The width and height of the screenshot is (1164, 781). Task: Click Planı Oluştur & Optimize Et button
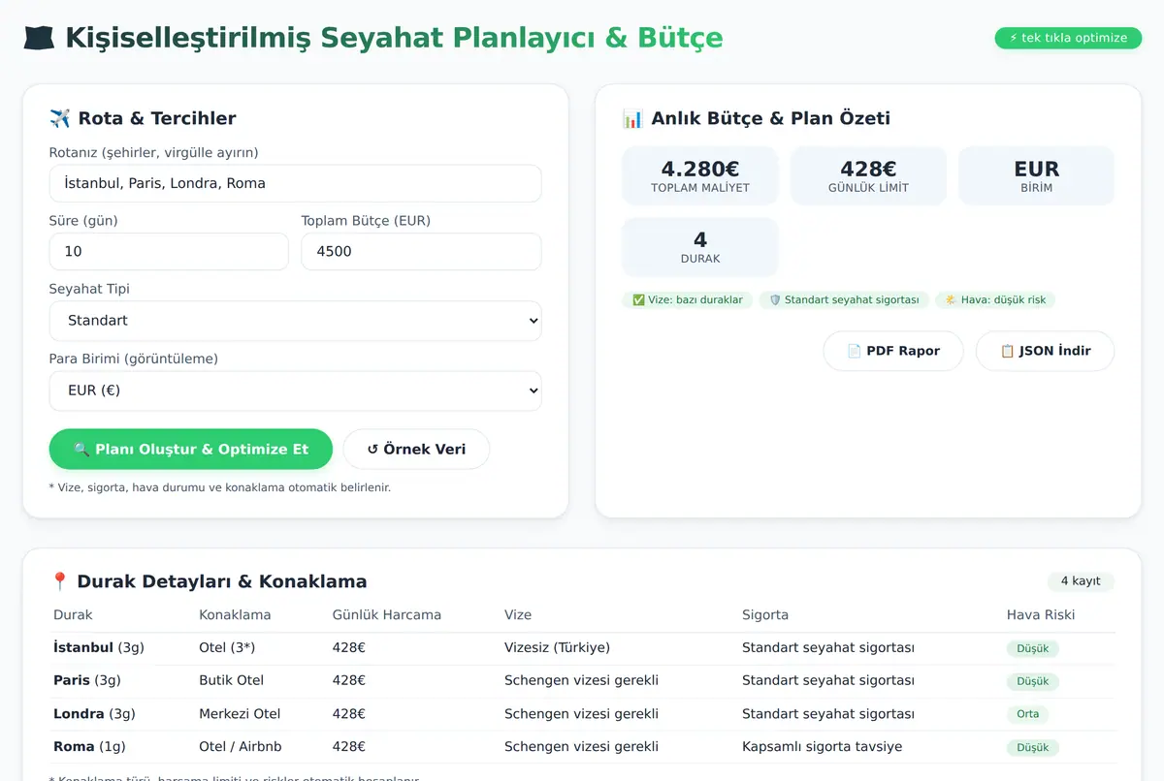[x=191, y=450]
